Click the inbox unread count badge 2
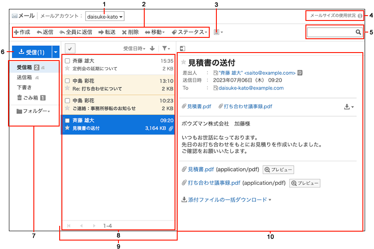Viewport: 374px width, 249px height. point(37,68)
